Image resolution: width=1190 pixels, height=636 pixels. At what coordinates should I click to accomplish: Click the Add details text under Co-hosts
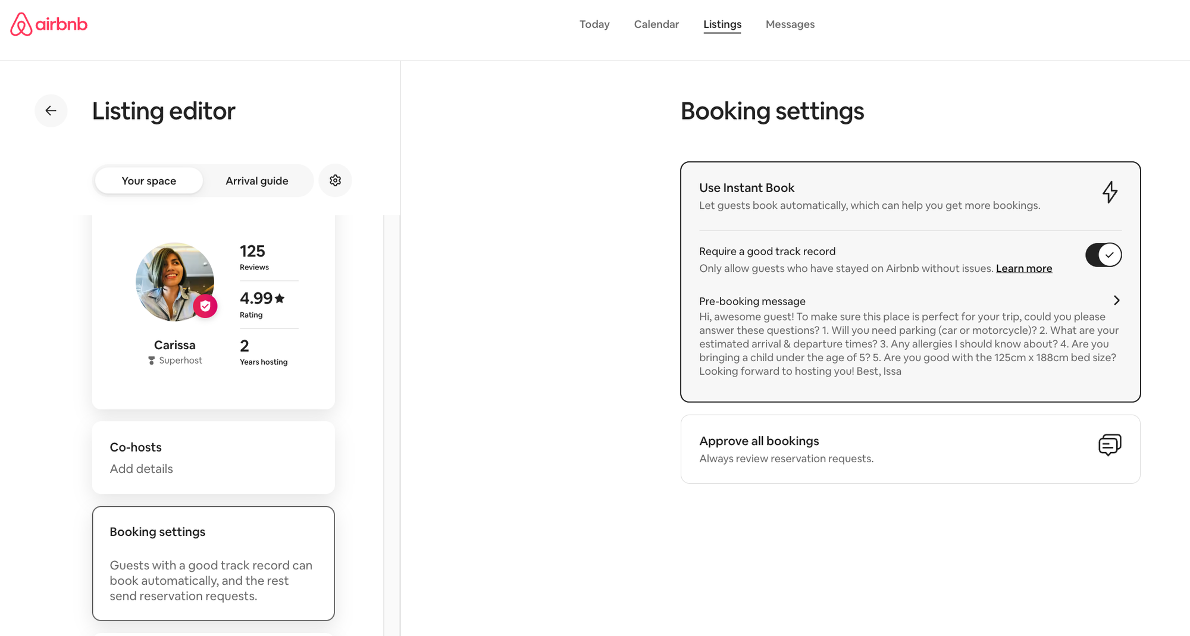(x=142, y=469)
